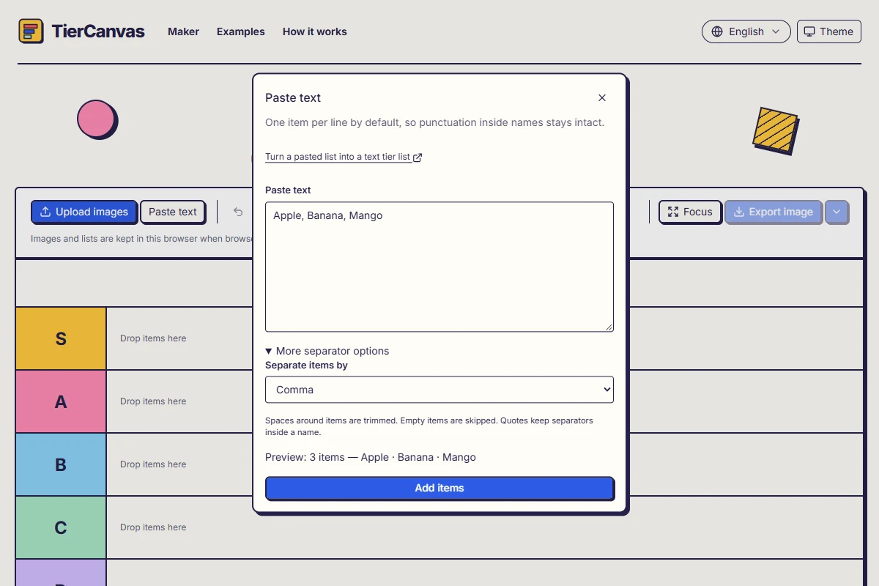Viewport: 879px width, 586px height.
Task: Select the blue B tier label
Action: (x=61, y=464)
